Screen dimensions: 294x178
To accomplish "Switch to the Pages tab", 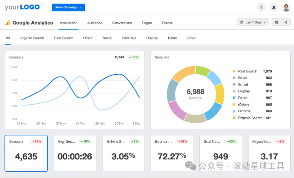I will tap(147, 23).
